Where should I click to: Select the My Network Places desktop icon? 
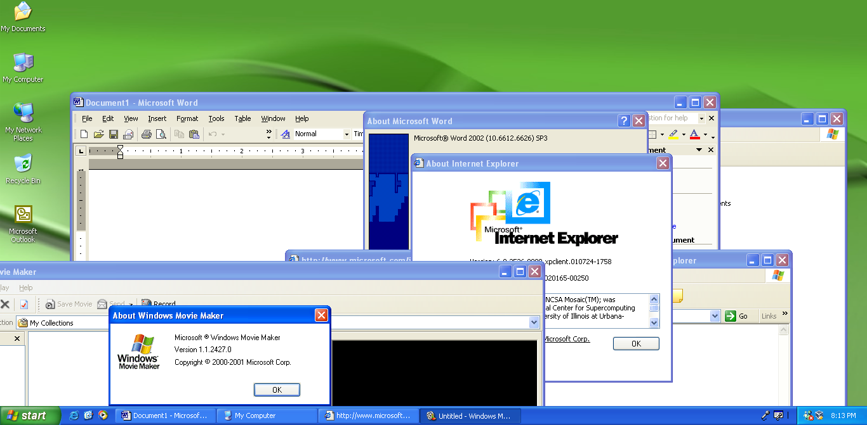tap(23, 122)
